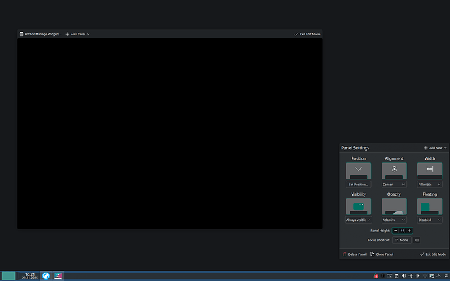
Task: Expand the Fill width dropdown
Action: click(x=430, y=185)
